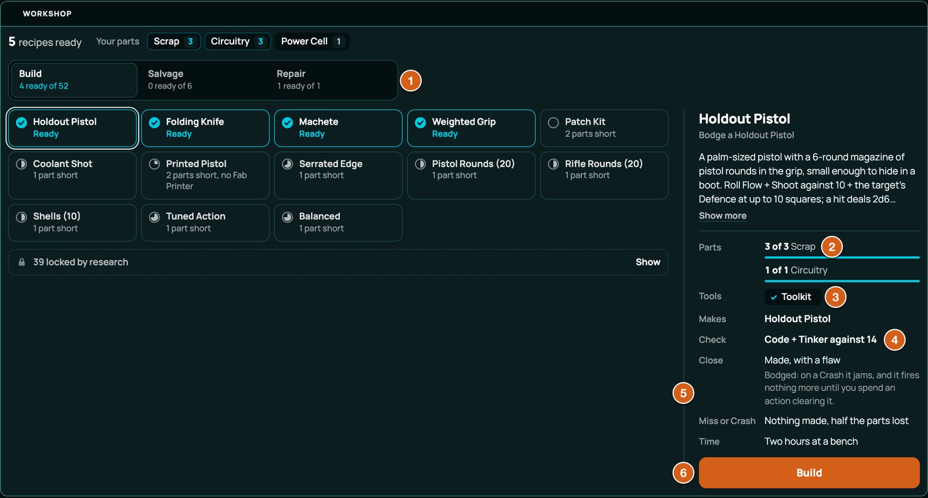Select the Serrated Edge recipe name
The width and height of the screenshot is (928, 498).
coord(331,164)
